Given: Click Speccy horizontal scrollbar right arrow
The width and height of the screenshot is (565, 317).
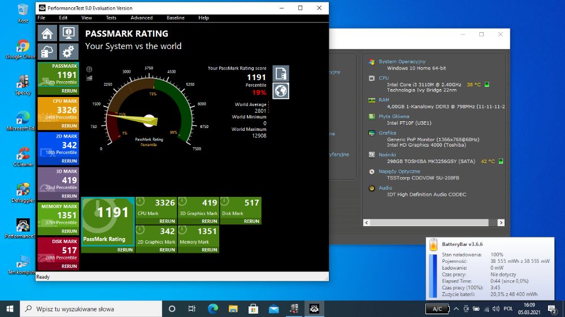Looking at the screenshot, I should point(501,223).
